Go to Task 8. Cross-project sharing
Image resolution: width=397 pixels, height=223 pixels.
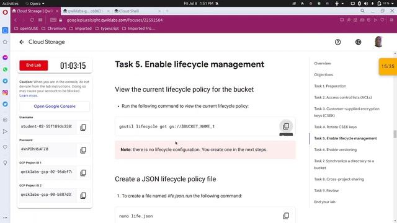[339, 179]
